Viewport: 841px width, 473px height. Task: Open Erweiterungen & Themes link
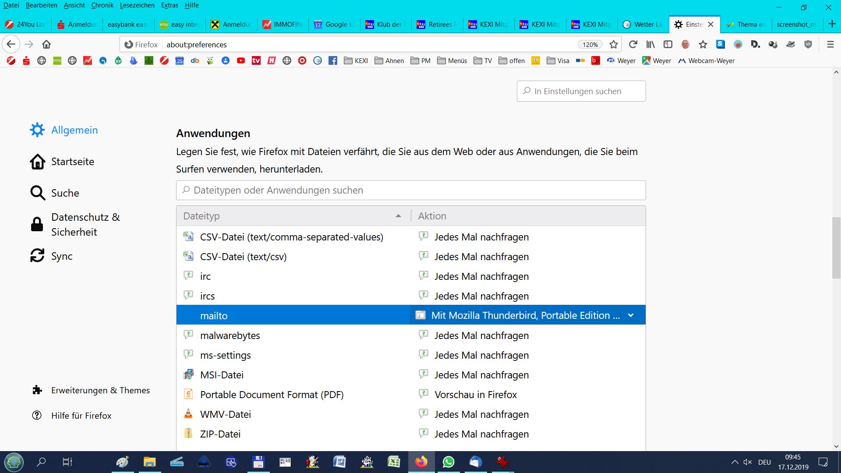click(x=100, y=390)
